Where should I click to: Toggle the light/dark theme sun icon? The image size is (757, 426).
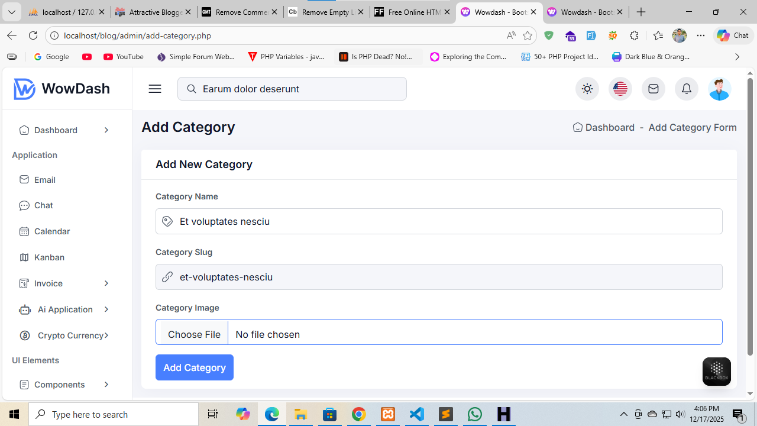pyautogui.click(x=587, y=89)
